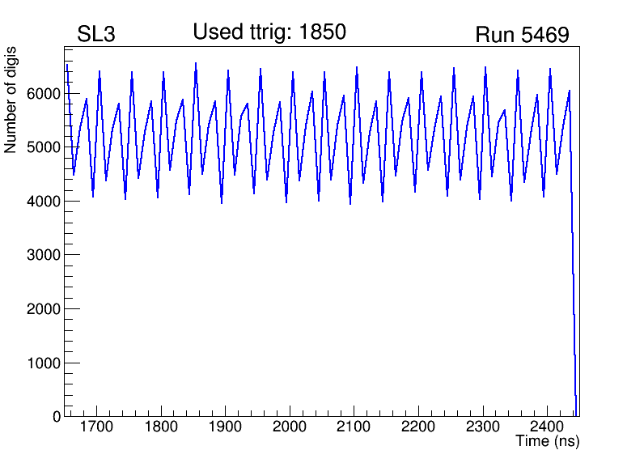Pick the 1000 label on the y-axis
644x463 pixels.
(46, 363)
